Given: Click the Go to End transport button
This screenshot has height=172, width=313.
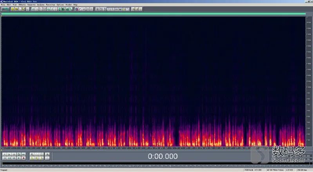Looking at the screenshot, I should click(x=19, y=158).
